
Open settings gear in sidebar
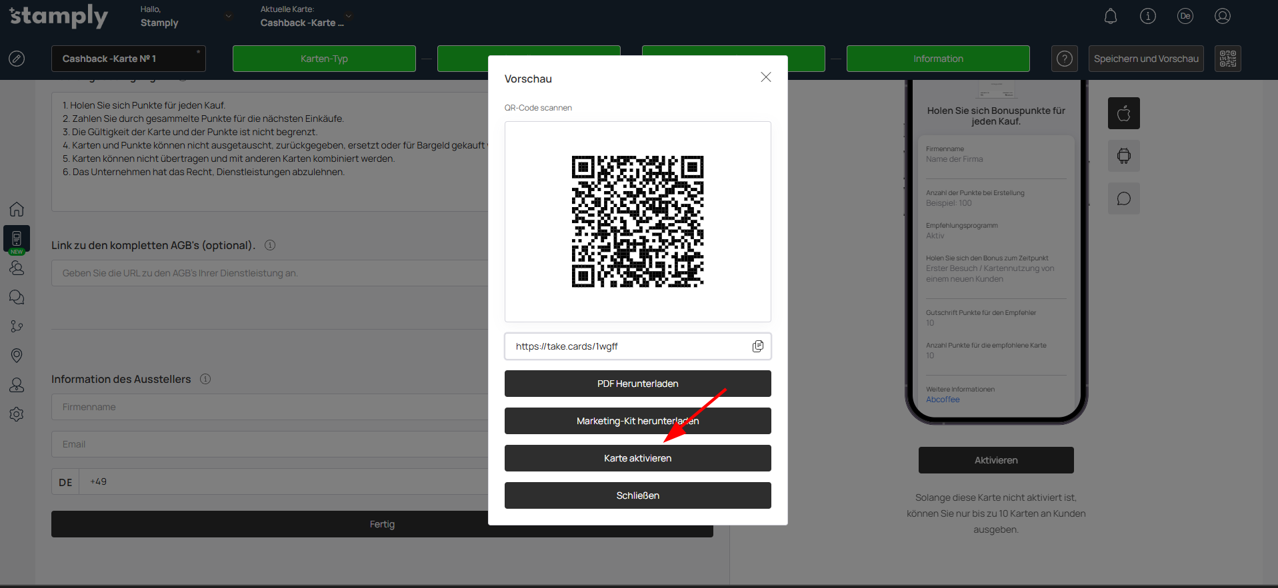tap(17, 414)
